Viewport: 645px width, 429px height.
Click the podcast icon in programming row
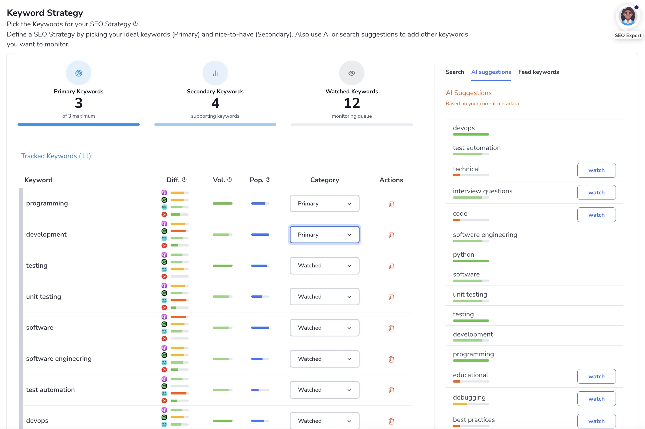click(x=164, y=193)
